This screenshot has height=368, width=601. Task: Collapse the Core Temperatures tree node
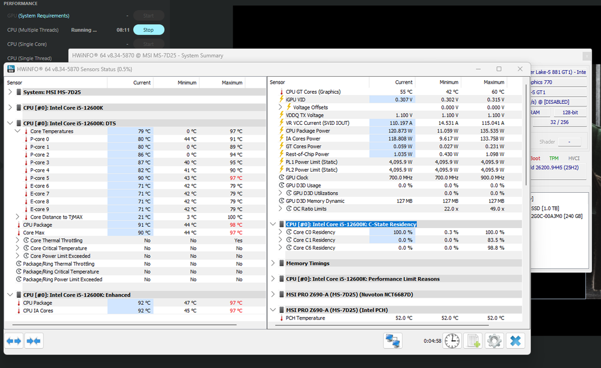[18, 131]
